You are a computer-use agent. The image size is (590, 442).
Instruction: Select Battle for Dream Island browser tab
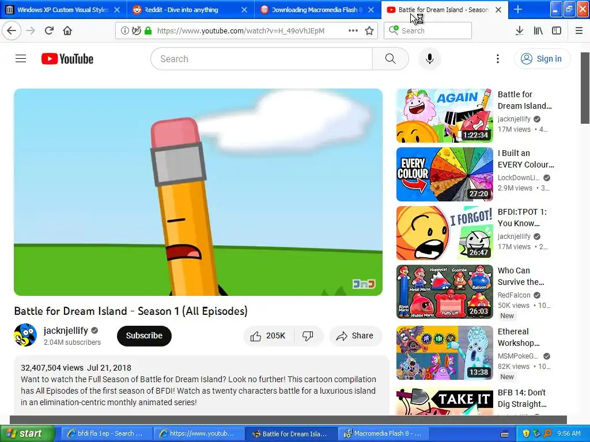click(x=444, y=10)
